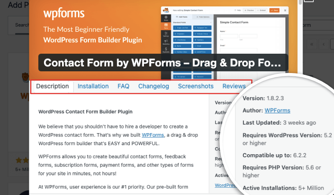
Task: Click the Setup gear icon in banner preview
Action: [x=166, y=18]
